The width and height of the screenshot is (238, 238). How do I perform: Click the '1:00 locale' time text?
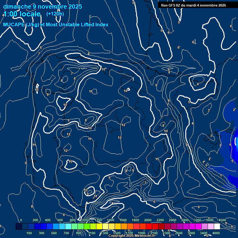click(22, 14)
